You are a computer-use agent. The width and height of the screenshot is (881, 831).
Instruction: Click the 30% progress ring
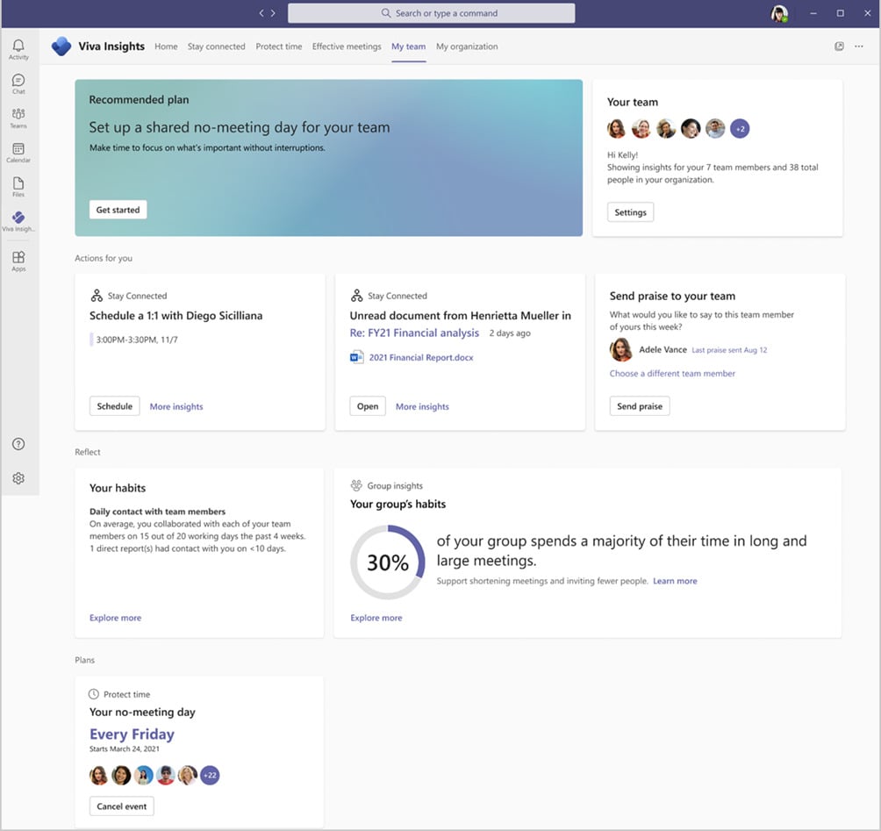(388, 562)
